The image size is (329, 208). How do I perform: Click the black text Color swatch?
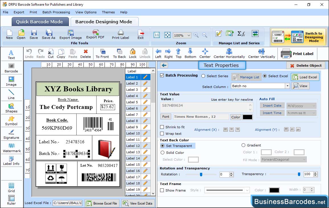tap(247, 117)
